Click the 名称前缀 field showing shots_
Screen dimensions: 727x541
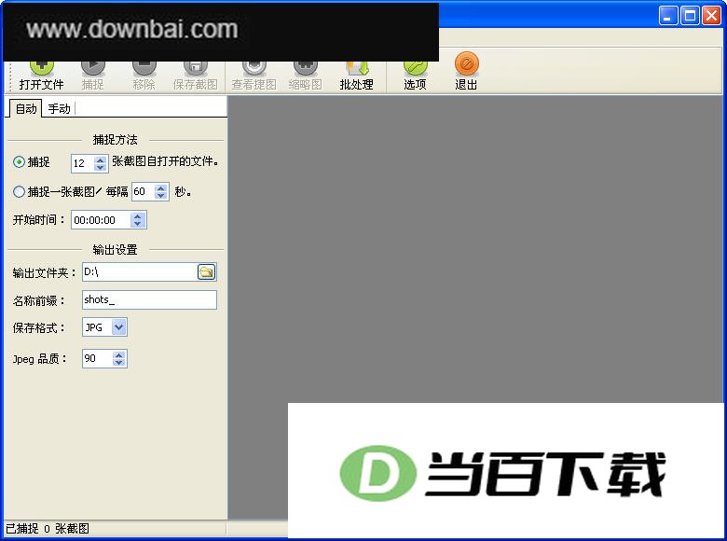[x=149, y=299]
